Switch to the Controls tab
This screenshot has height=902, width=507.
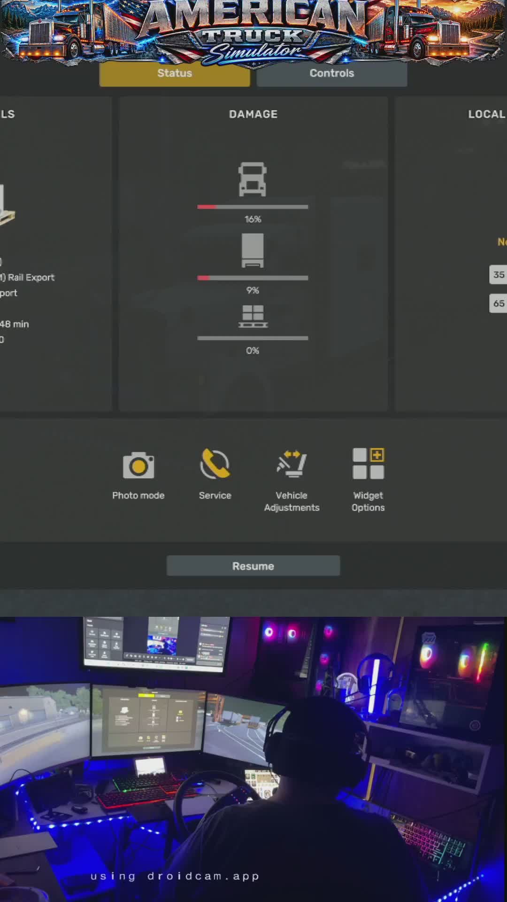tap(332, 73)
